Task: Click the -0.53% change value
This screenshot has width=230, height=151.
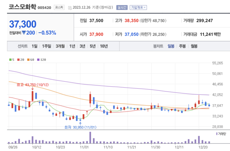Action: coord(47,33)
